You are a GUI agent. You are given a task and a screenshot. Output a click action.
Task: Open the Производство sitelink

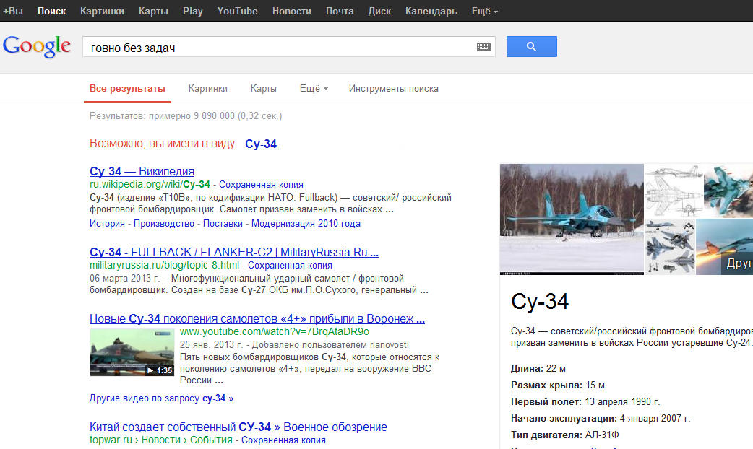[164, 224]
